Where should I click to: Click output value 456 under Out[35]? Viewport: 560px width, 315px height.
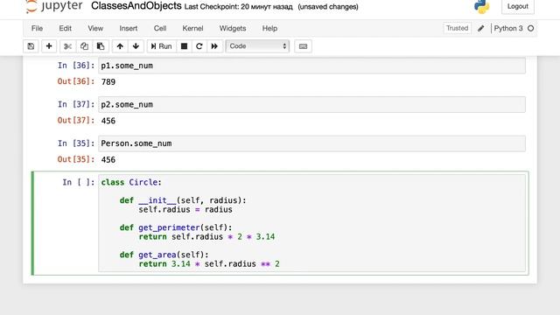(x=108, y=159)
